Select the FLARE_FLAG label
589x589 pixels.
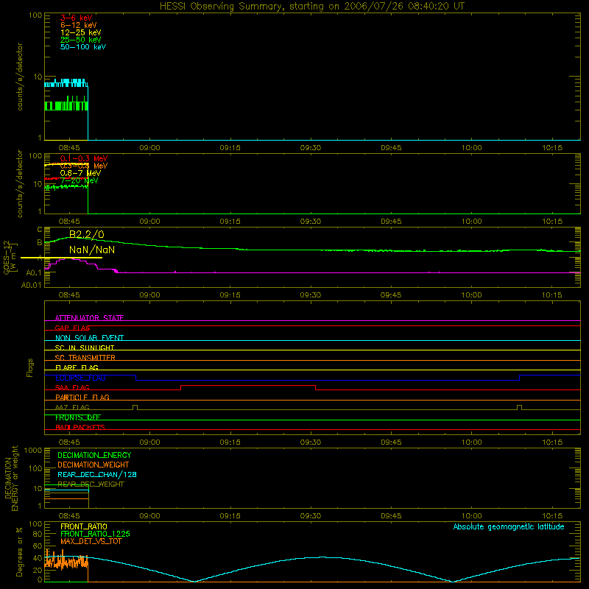tap(77, 367)
